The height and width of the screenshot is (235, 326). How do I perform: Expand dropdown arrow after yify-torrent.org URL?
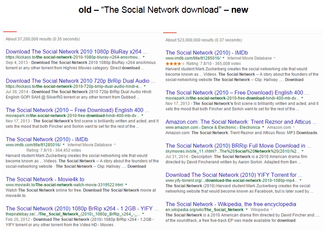pyautogui.click(x=300, y=180)
